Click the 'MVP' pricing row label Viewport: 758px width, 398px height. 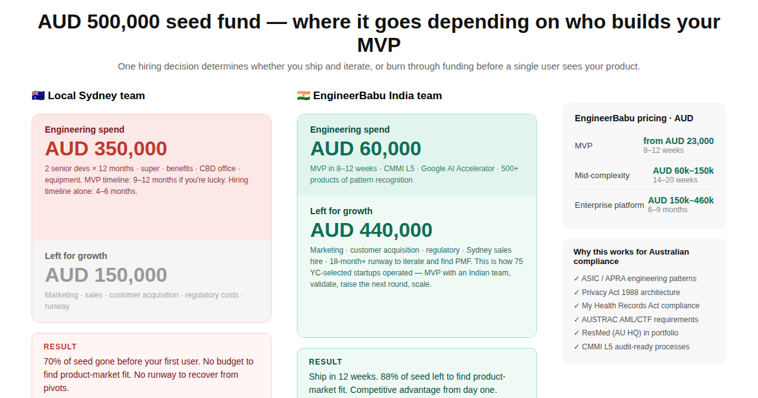point(584,145)
